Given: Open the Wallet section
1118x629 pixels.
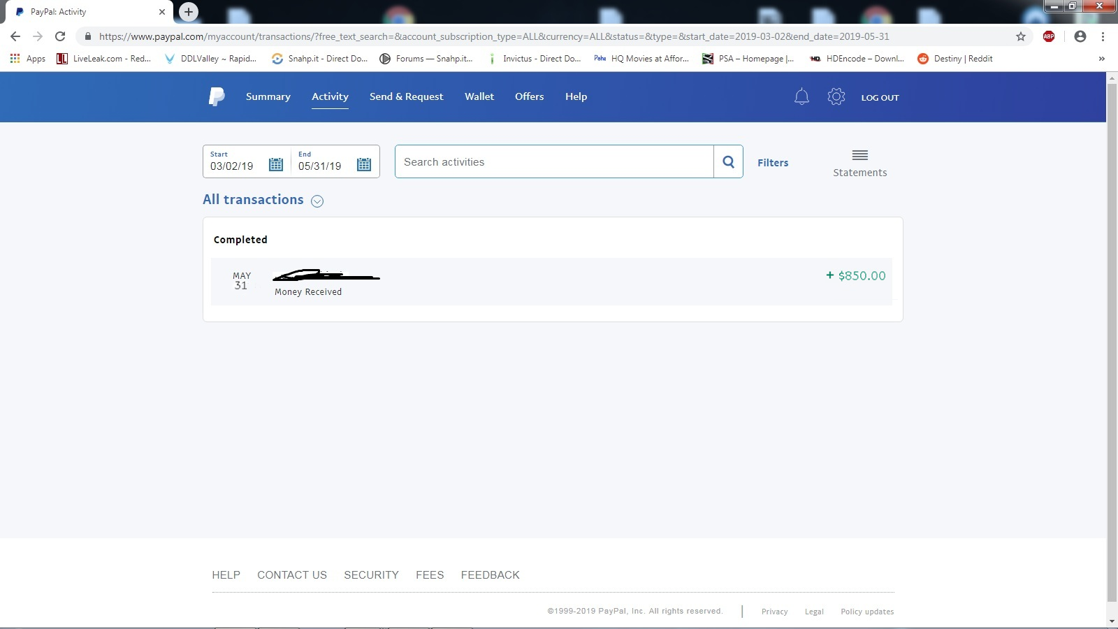Looking at the screenshot, I should click(479, 96).
